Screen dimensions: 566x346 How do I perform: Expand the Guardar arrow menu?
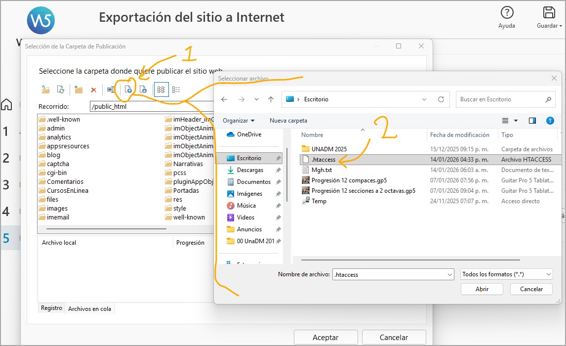click(x=561, y=26)
